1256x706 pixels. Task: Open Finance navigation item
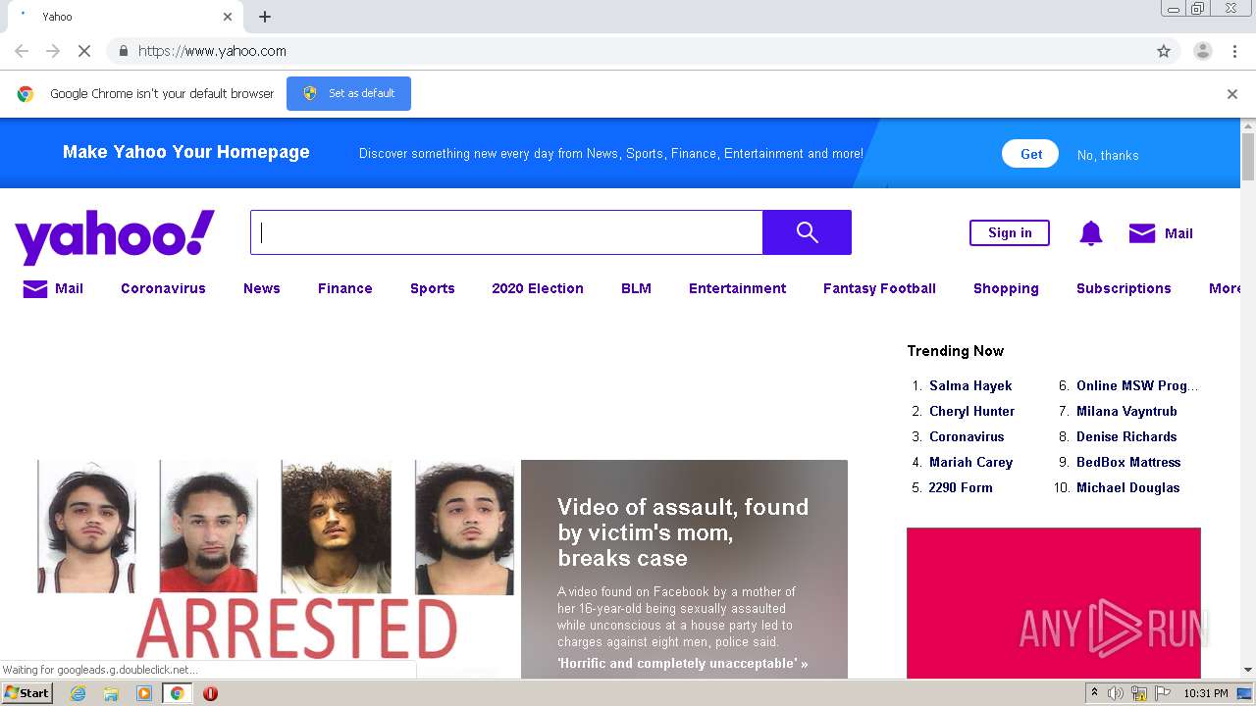click(x=345, y=288)
